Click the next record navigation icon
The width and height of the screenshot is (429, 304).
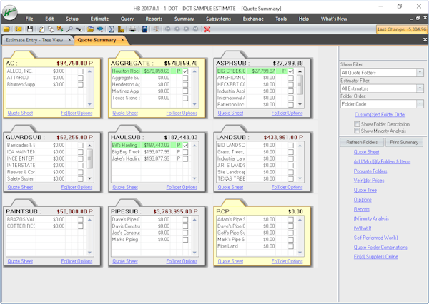pyautogui.click(x=187, y=29)
